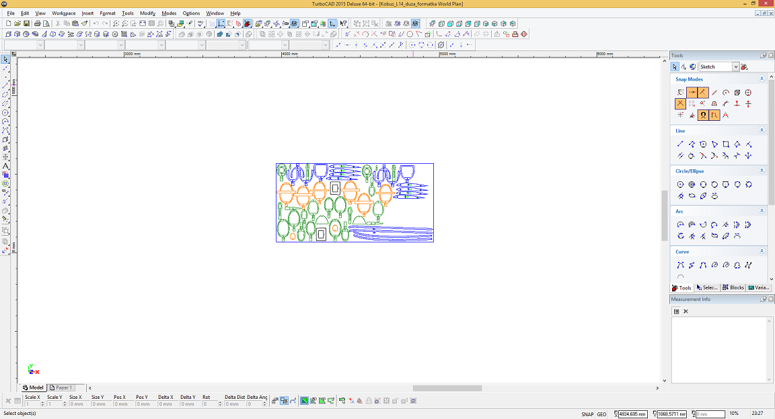Switch to the Selec... panel tab

pyautogui.click(x=707, y=287)
